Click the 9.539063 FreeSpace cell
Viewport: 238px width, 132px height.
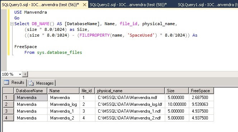(201, 104)
